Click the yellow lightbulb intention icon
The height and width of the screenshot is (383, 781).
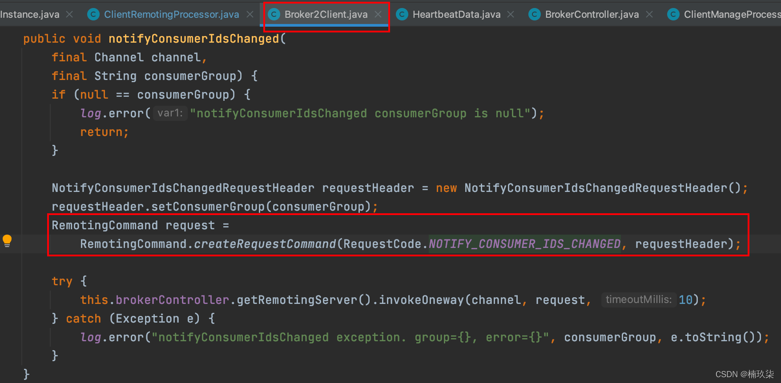[x=7, y=240]
